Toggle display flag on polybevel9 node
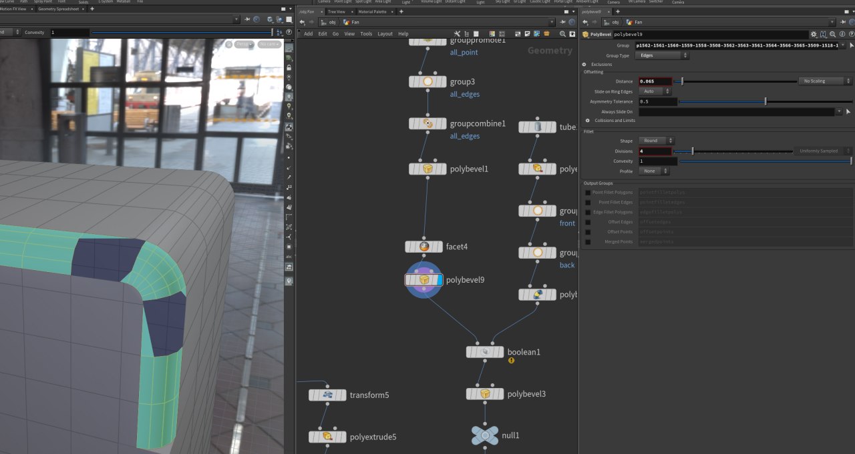Screen dimensions: 855x454 [440, 280]
